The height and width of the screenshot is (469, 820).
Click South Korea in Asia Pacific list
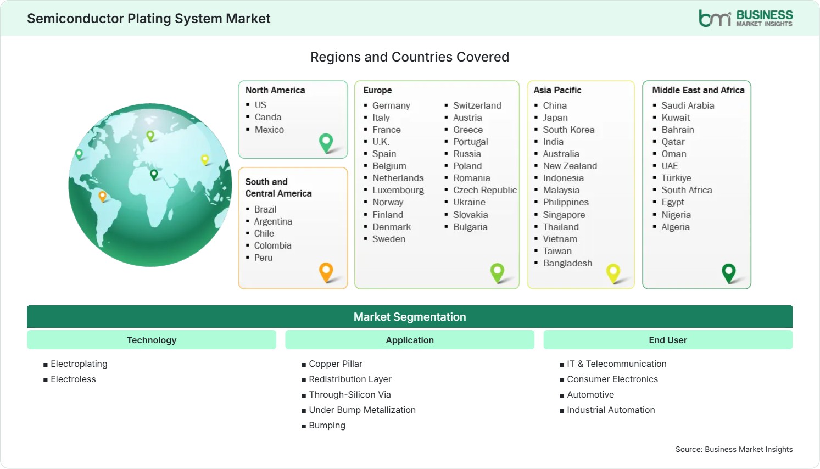click(568, 130)
